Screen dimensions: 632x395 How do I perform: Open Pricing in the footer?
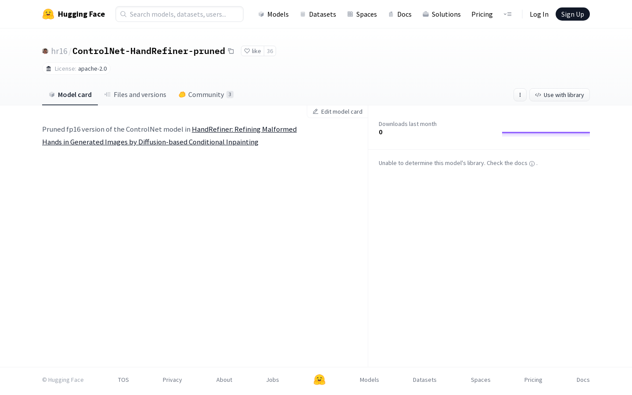(533, 380)
